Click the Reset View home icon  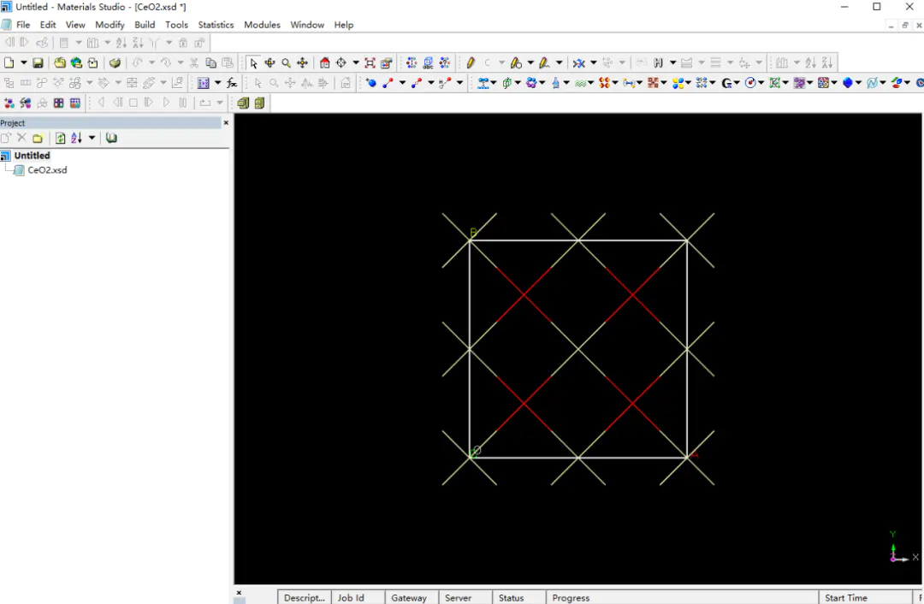324,63
